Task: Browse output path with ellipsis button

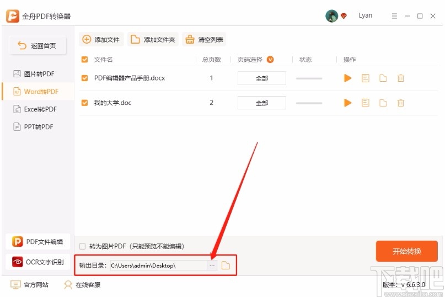Action: pyautogui.click(x=212, y=266)
